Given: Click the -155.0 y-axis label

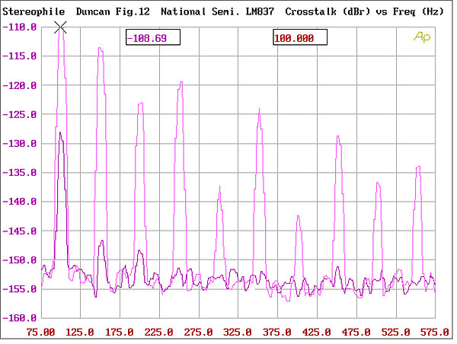Looking at the screenshot, I should 20,289.
